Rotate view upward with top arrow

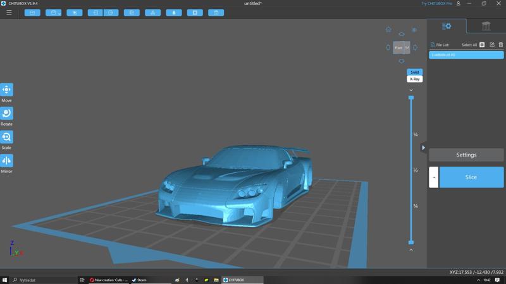[402, 34]
